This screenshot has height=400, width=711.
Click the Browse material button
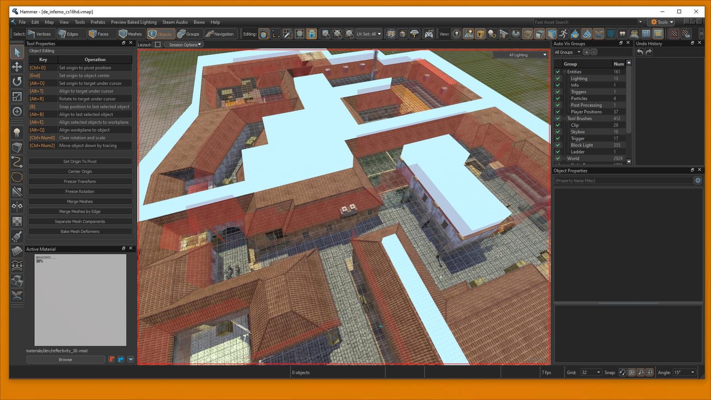tap(65, 360)
